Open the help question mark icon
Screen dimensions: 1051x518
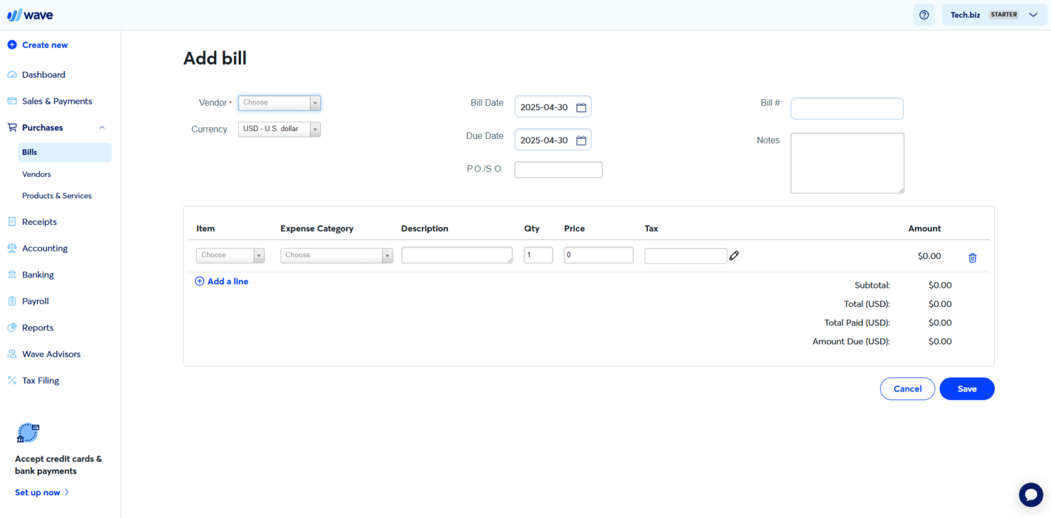(x=924, y=14)
